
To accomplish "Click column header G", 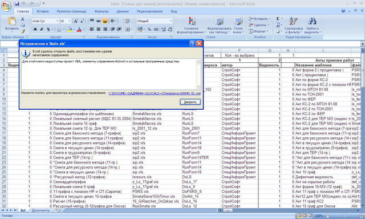I will (270, 50).
